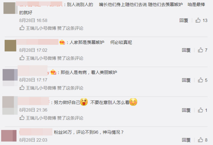This screenshot has width=213, height=145.
Task: Reply to the 8月28日 17:02 comment
Action: pos(186,50)
